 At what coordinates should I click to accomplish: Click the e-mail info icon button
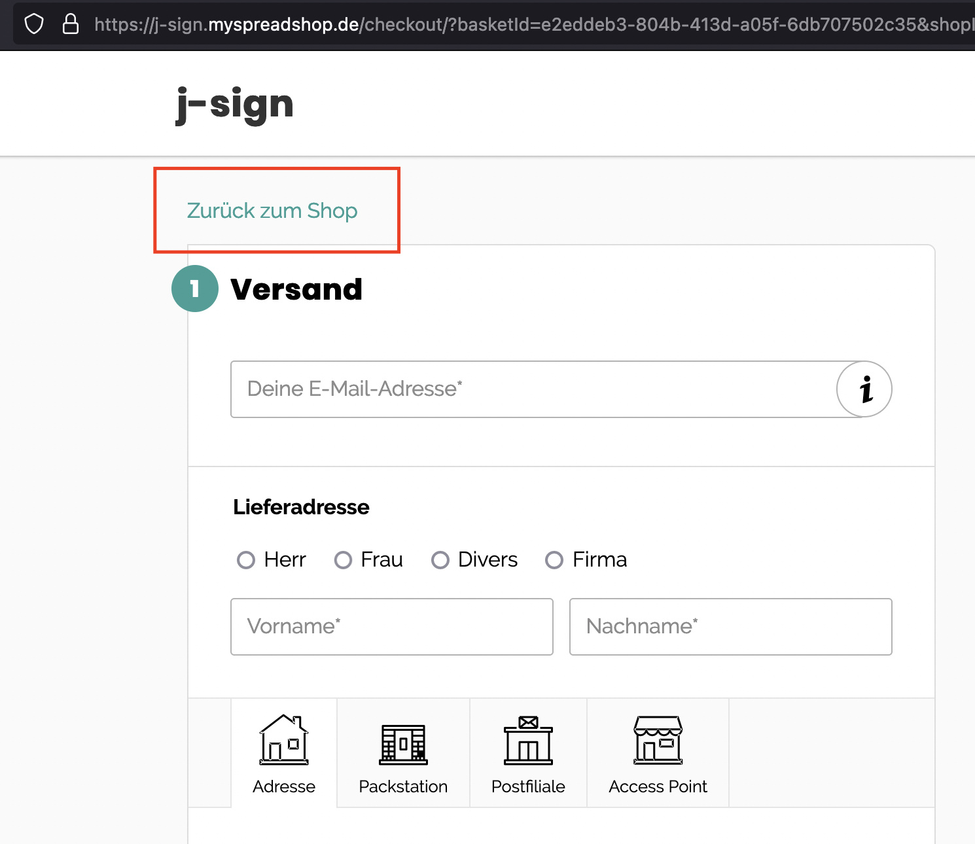click(x=864, y=389)
